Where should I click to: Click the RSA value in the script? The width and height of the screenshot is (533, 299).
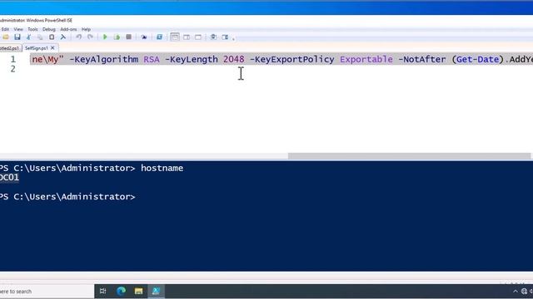coord(152,59)
